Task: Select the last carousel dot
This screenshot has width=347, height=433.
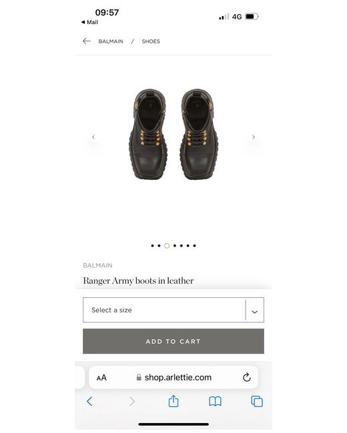Action: 195,246
